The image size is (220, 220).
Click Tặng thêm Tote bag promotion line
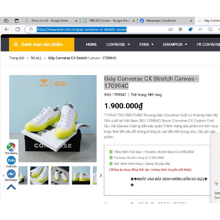click(x=154, y=152)
